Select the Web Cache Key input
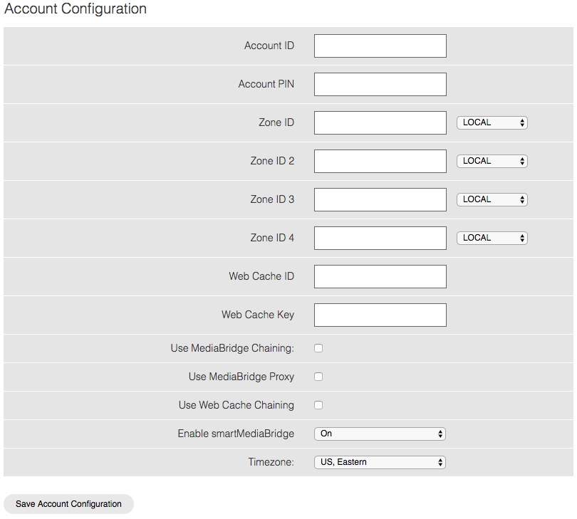 [x=380, y=315]
